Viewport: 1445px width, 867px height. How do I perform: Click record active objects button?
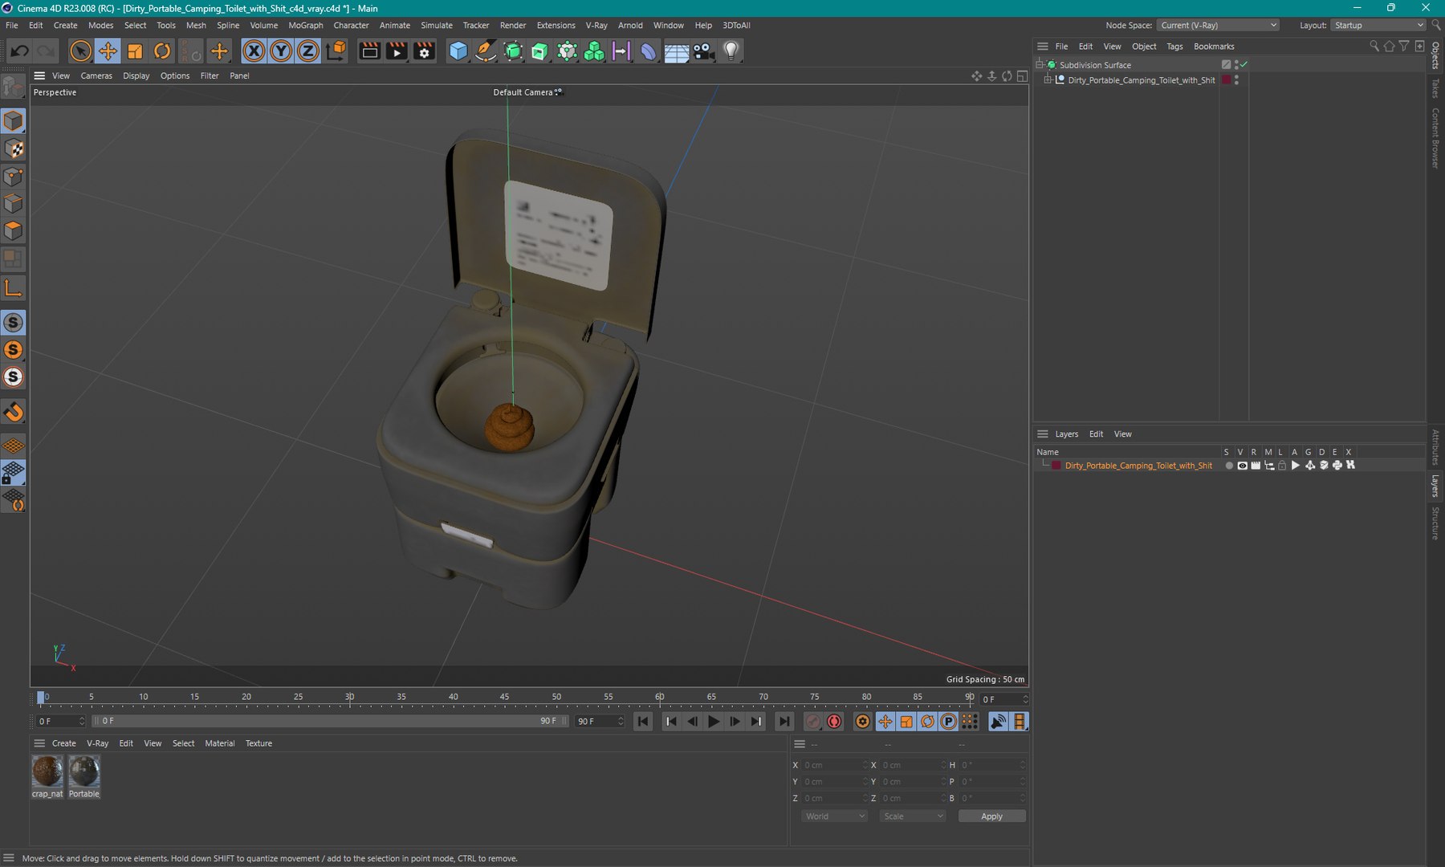[x=813, y=722]
